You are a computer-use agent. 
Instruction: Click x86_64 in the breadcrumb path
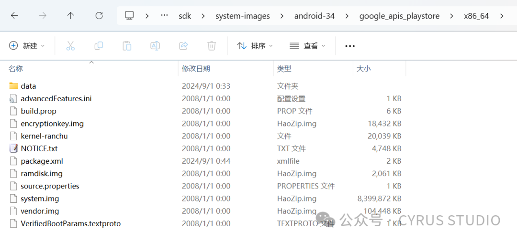click(476, 16)
